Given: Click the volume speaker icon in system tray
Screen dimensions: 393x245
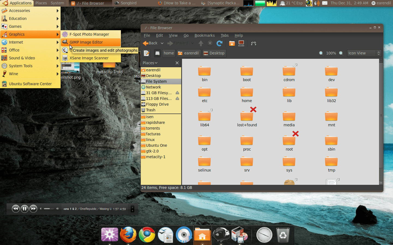Looking at the screenshot, I should 316,3.
